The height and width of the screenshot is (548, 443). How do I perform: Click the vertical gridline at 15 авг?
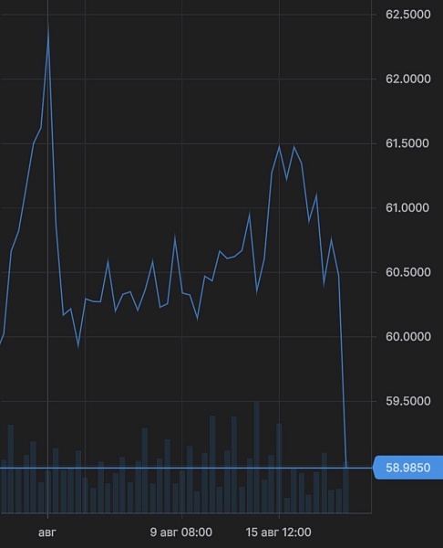[279, 258]
